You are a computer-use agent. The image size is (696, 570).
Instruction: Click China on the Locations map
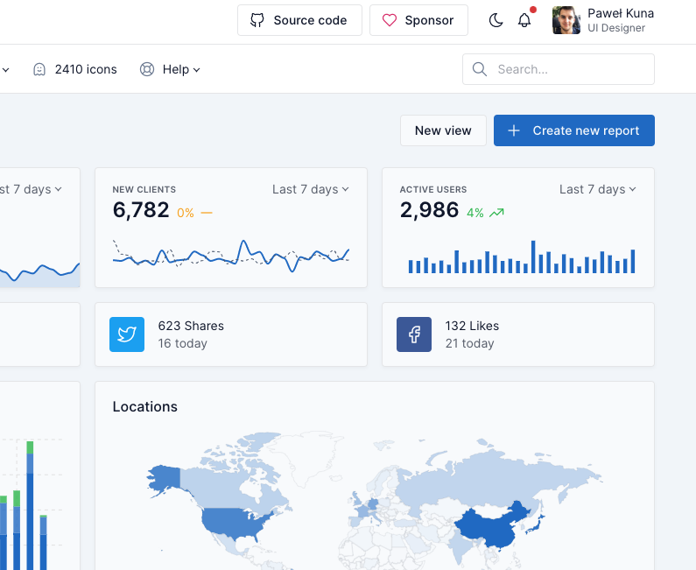point(490,528)
